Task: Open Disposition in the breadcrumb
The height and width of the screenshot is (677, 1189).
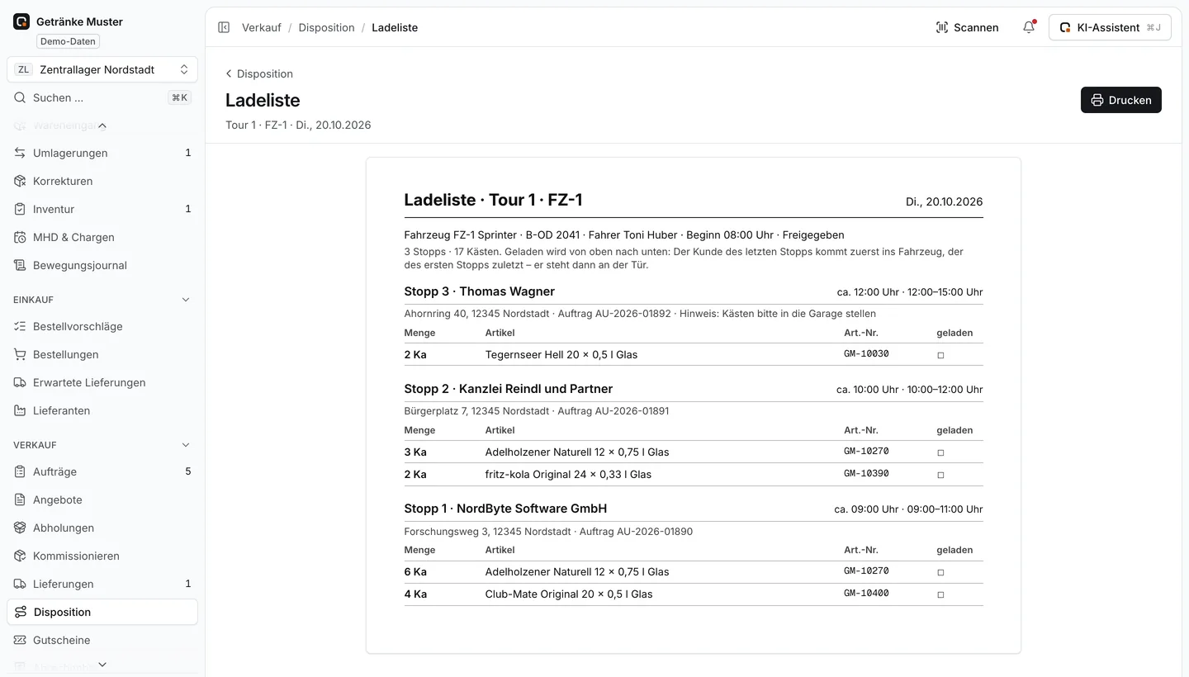Action: click(x=326, y=27)
